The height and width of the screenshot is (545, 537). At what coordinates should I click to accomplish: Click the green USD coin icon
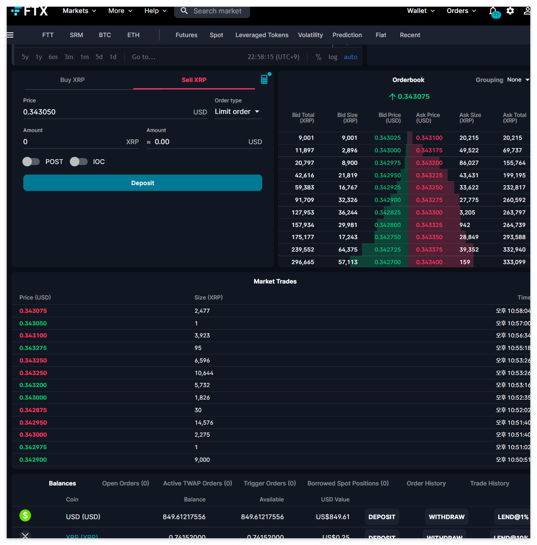pos(25,515)
